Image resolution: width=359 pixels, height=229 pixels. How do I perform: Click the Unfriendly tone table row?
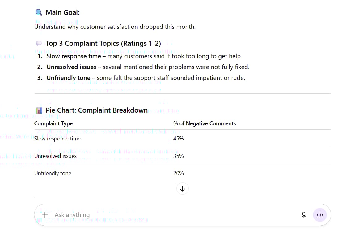[183, 173]
